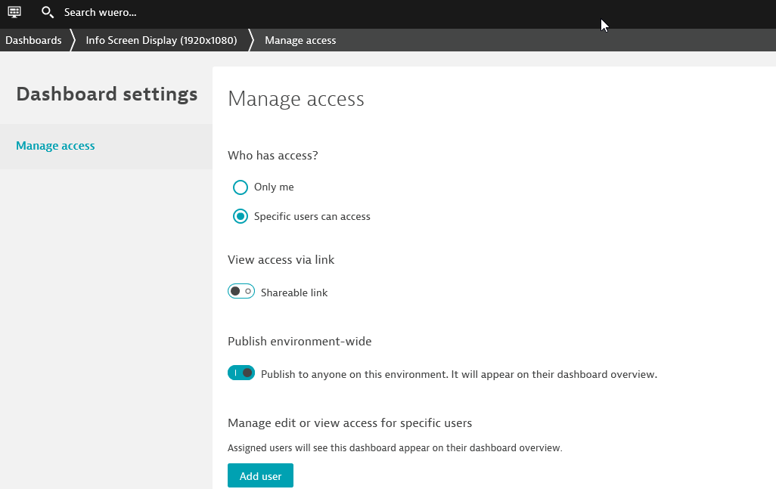Click the Manage access breadcrumb item
Screen dimensions: 776x489
click(x=300, y=40)
